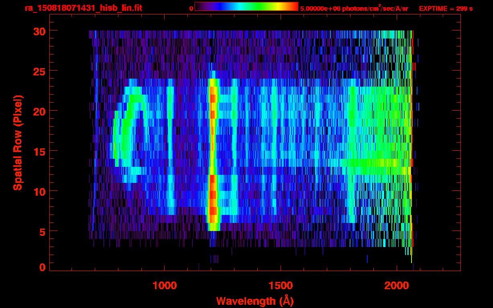Screen dimensions: 493x308
Task: Click the file name ra_150818071431_hisb_lin.fit
Action: pyautogui.click(x=83, y=8)
